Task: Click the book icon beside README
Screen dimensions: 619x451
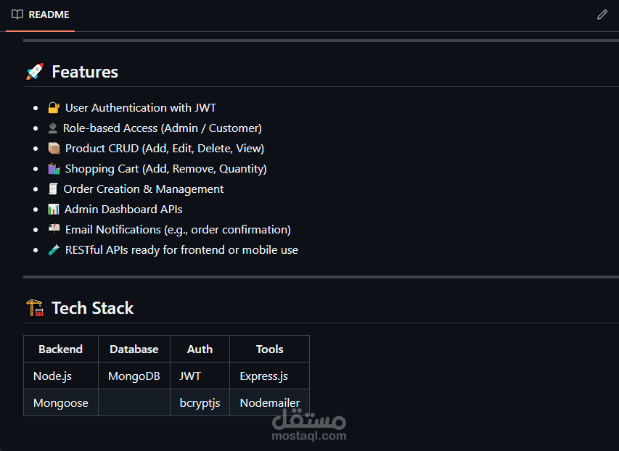Action: pyautogui.click(x=17, y=15)
